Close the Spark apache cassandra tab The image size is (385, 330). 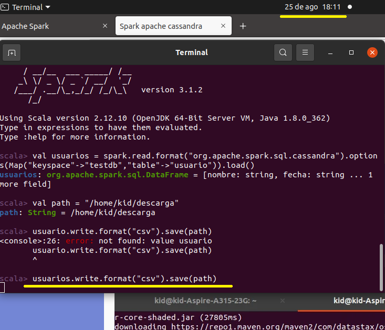(223, 26)
